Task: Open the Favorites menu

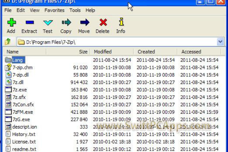Action: (x=54, y=10)
